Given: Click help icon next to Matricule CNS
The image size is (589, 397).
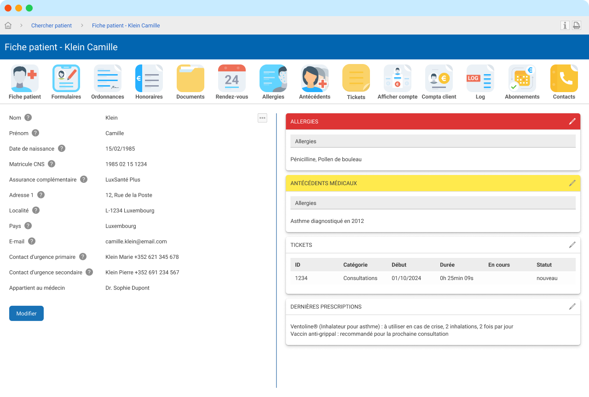Looking at the screenshot, I should 52,164.
